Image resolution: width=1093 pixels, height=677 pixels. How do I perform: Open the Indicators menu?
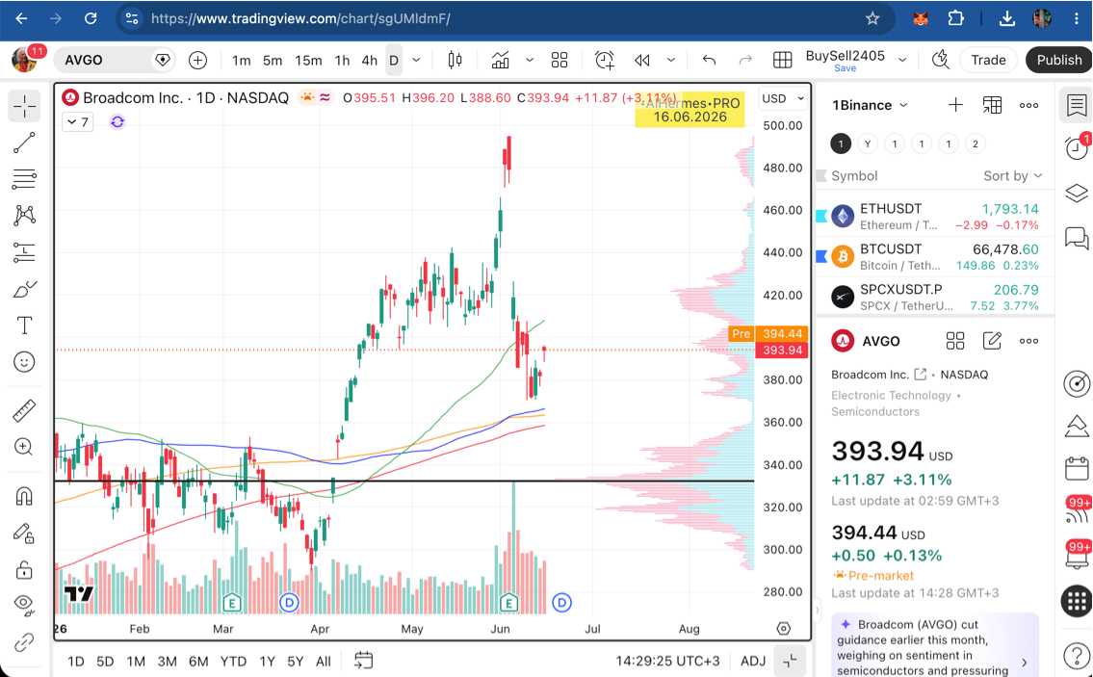tap(501, 60)
